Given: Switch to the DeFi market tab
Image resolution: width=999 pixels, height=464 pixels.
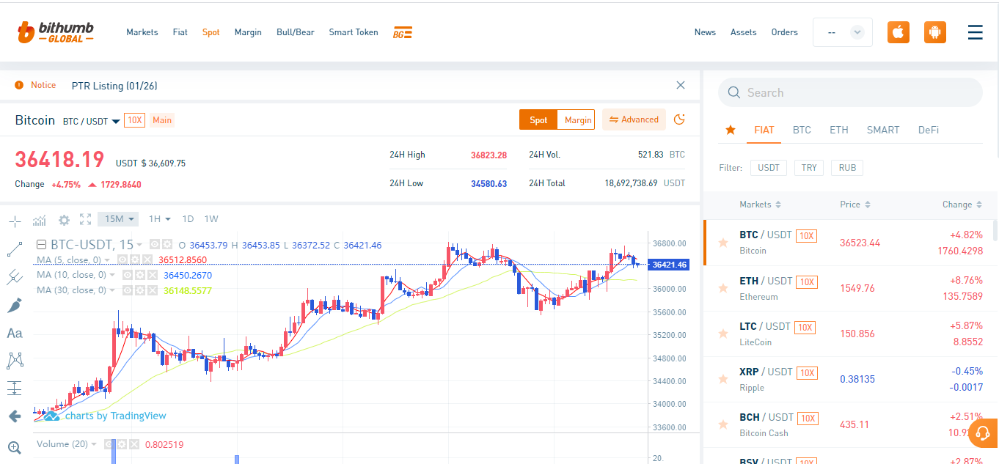Looking at the screenshot, I should click(928, 130).
